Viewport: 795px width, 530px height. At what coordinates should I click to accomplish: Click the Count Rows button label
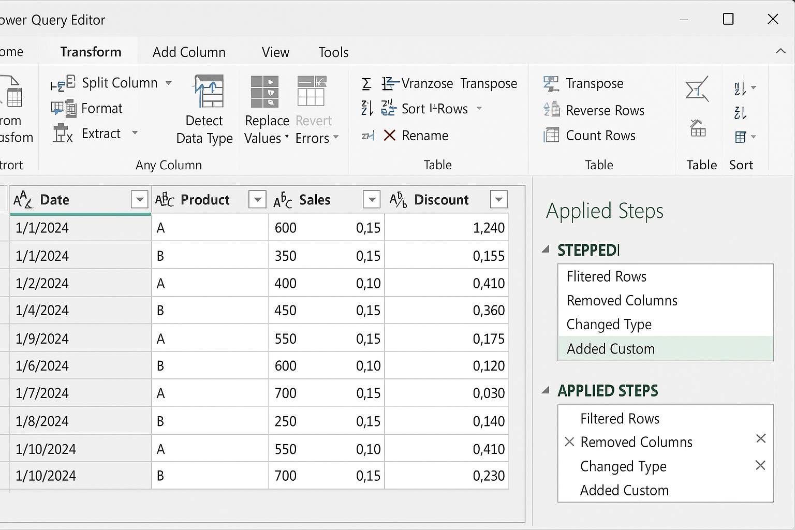[x=601, y=135]
